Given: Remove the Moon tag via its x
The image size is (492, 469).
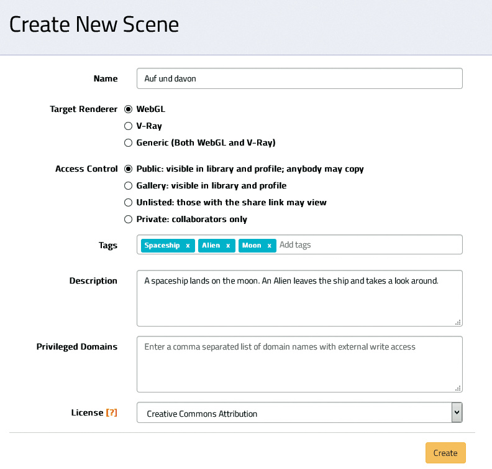Looking at the screenshot, I should (x=269, y=246).
